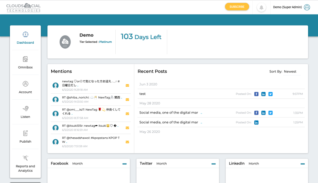318x183 pixels.
Task: Click LinkedIn icon on the test post
Action: tap(263, 94)
